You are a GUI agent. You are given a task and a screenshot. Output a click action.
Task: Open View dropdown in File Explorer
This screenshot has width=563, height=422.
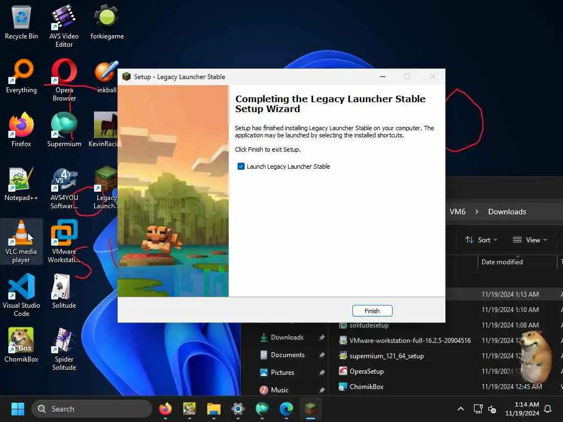coord(530,240)
